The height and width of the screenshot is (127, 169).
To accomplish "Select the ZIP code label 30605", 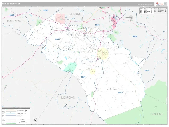I will coord(134,37).
